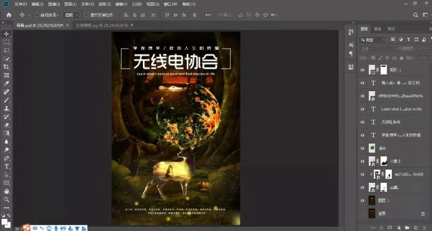The width and height of the screenshot is (432, 231).
Task: Hide the 图层 1 layer
Action: tap(362, 201)
